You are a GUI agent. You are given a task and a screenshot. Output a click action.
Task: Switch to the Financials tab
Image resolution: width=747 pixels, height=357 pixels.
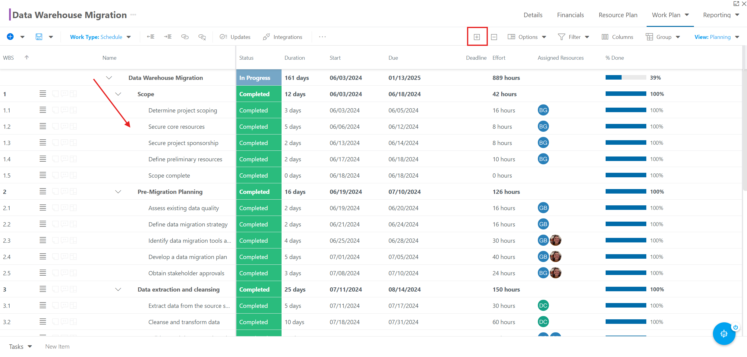coord(570,15)
